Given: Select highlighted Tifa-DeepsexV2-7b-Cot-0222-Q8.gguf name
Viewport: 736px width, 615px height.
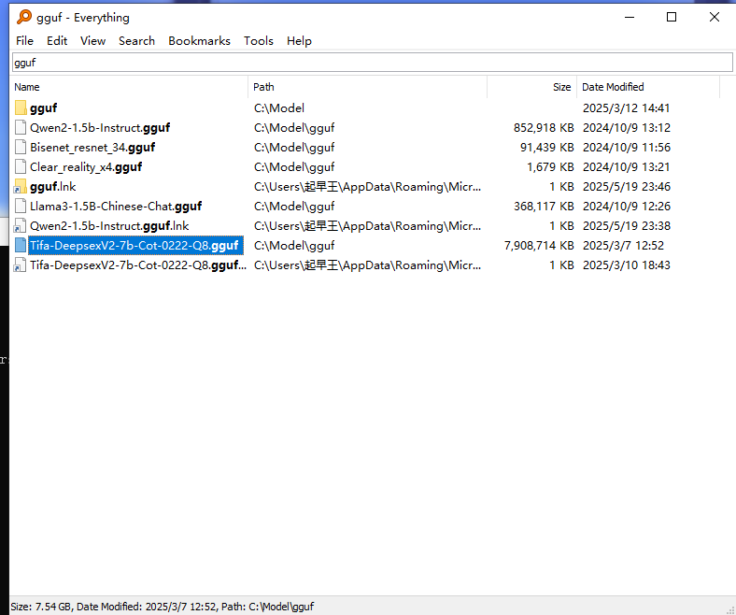Looking at the screenshot, I should click(x=134, y=245).
